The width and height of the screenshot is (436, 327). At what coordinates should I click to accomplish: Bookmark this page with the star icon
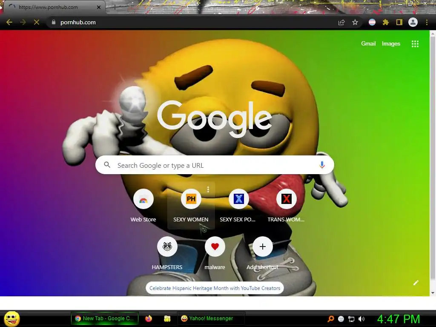(x=355, y=22)
